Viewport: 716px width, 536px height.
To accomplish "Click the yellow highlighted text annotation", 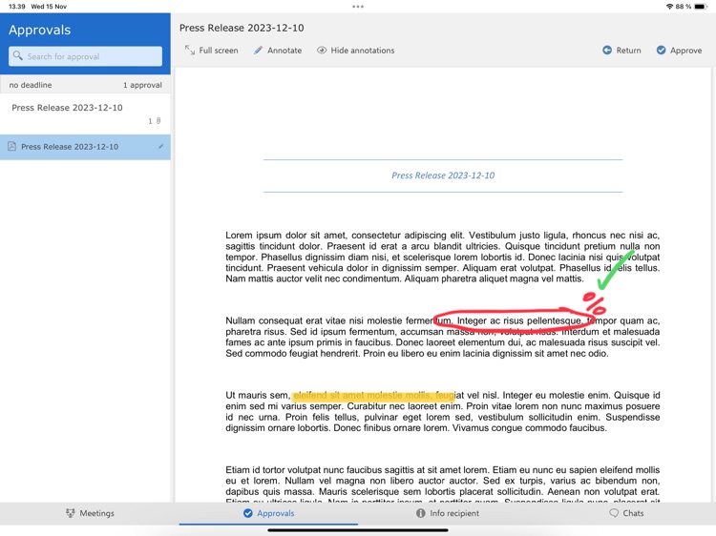I will (373, 396).
